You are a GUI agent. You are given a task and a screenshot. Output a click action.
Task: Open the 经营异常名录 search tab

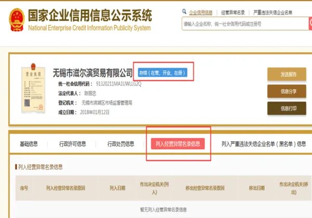tap(233, 12)
